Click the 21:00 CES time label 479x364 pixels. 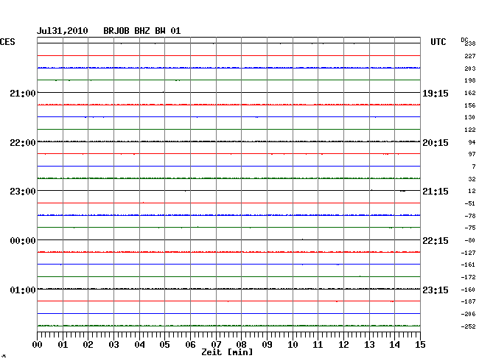click(23, 93)
